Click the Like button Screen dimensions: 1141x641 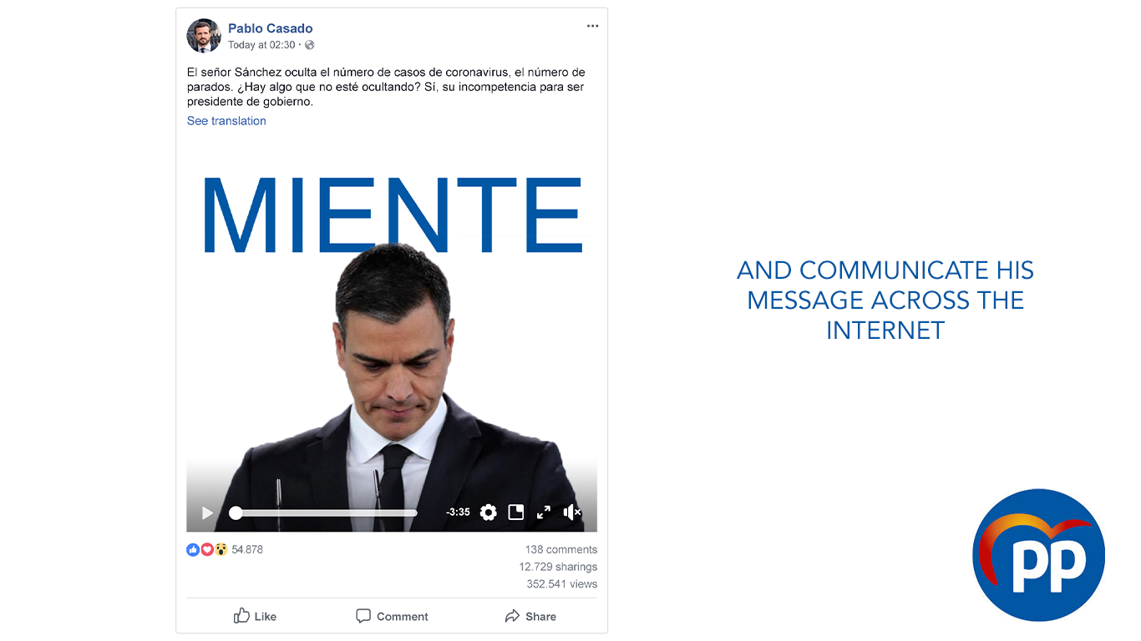click(255, 616)
